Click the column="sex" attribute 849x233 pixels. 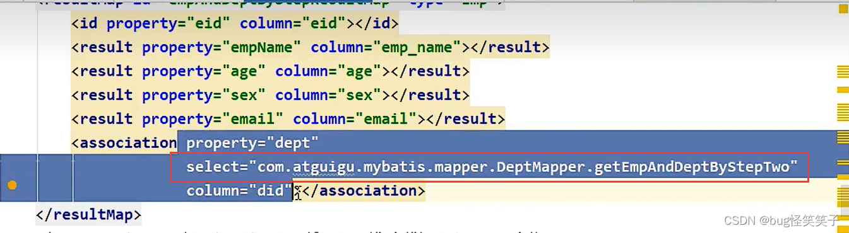(x=328, y=96)
